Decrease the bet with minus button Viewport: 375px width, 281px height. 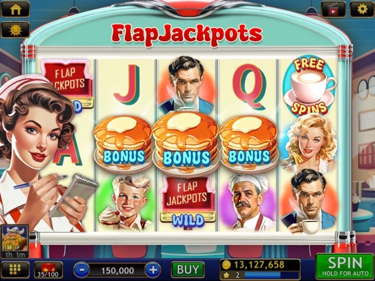[x=82, y=271]
